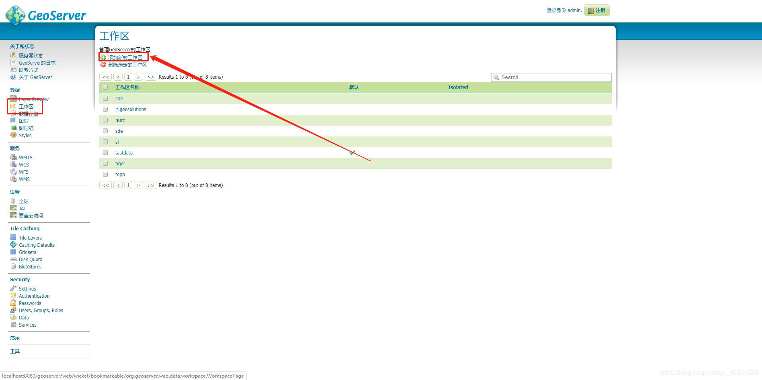Sort by workspace name column header

click(127, 87)
